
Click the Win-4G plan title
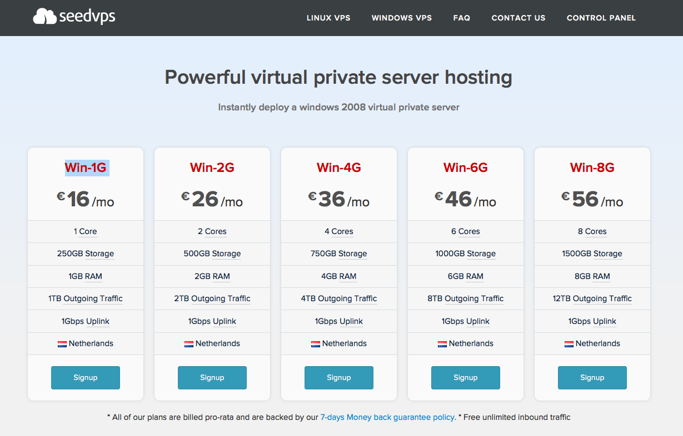click(339, 168)
